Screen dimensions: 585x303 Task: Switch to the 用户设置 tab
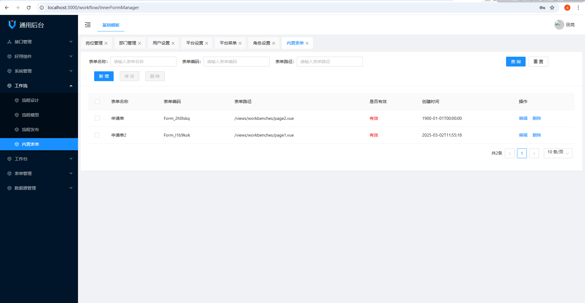pyautogui.click(x=161, y=43)
